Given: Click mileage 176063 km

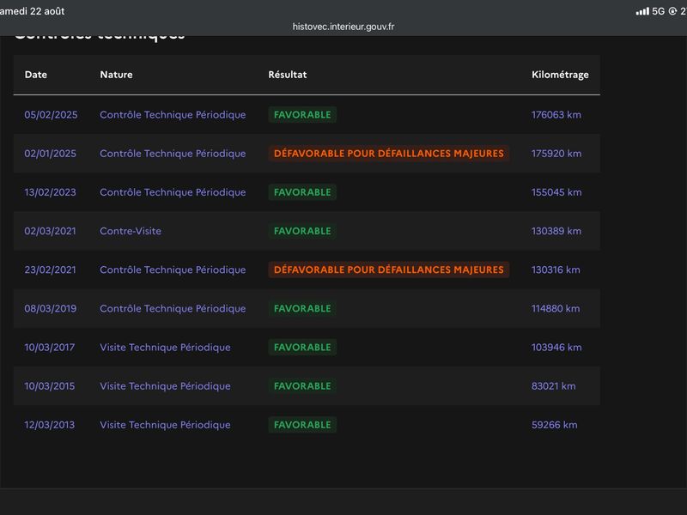Looking at the screenshot, I should pos(556,115).
